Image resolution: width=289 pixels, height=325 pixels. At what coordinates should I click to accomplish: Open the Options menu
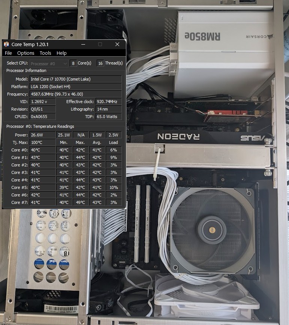tap(26, 53)
